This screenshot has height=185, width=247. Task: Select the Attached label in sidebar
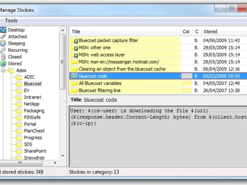[x=17, y=36]
